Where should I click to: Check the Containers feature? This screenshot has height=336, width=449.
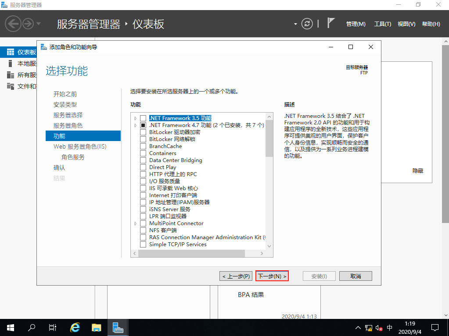[143, 153]
